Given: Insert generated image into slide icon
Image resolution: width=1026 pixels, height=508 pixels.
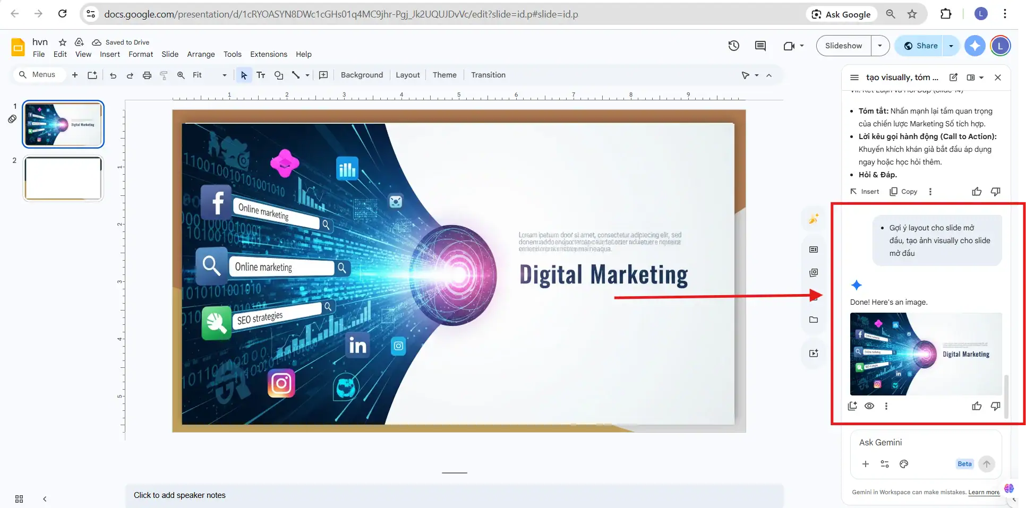Looking at the screenshot, I should [x=852, y=406].
